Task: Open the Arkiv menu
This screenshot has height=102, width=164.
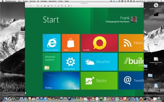Action: point(20,1)
